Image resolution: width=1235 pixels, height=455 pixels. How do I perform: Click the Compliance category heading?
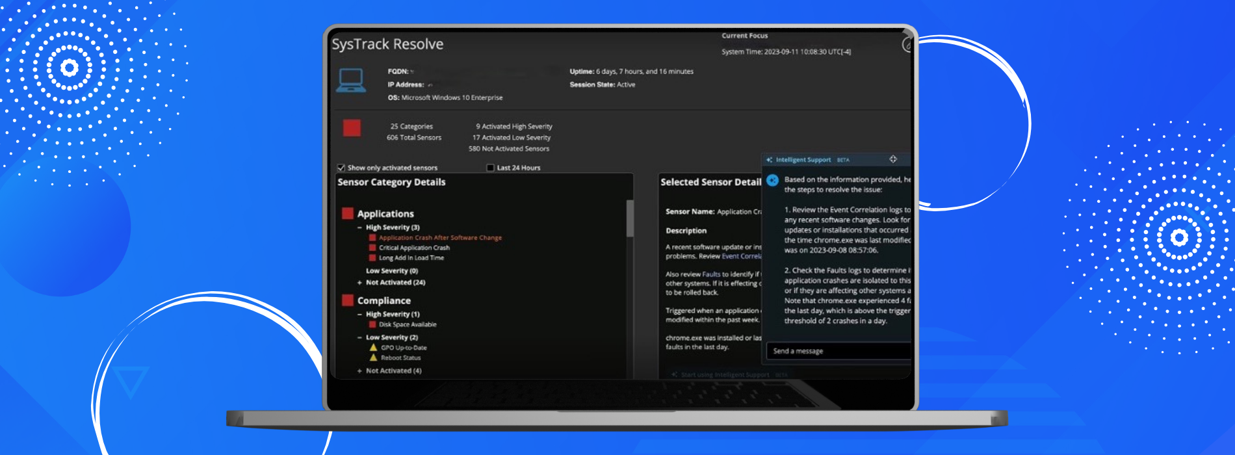tap(384, 301)
